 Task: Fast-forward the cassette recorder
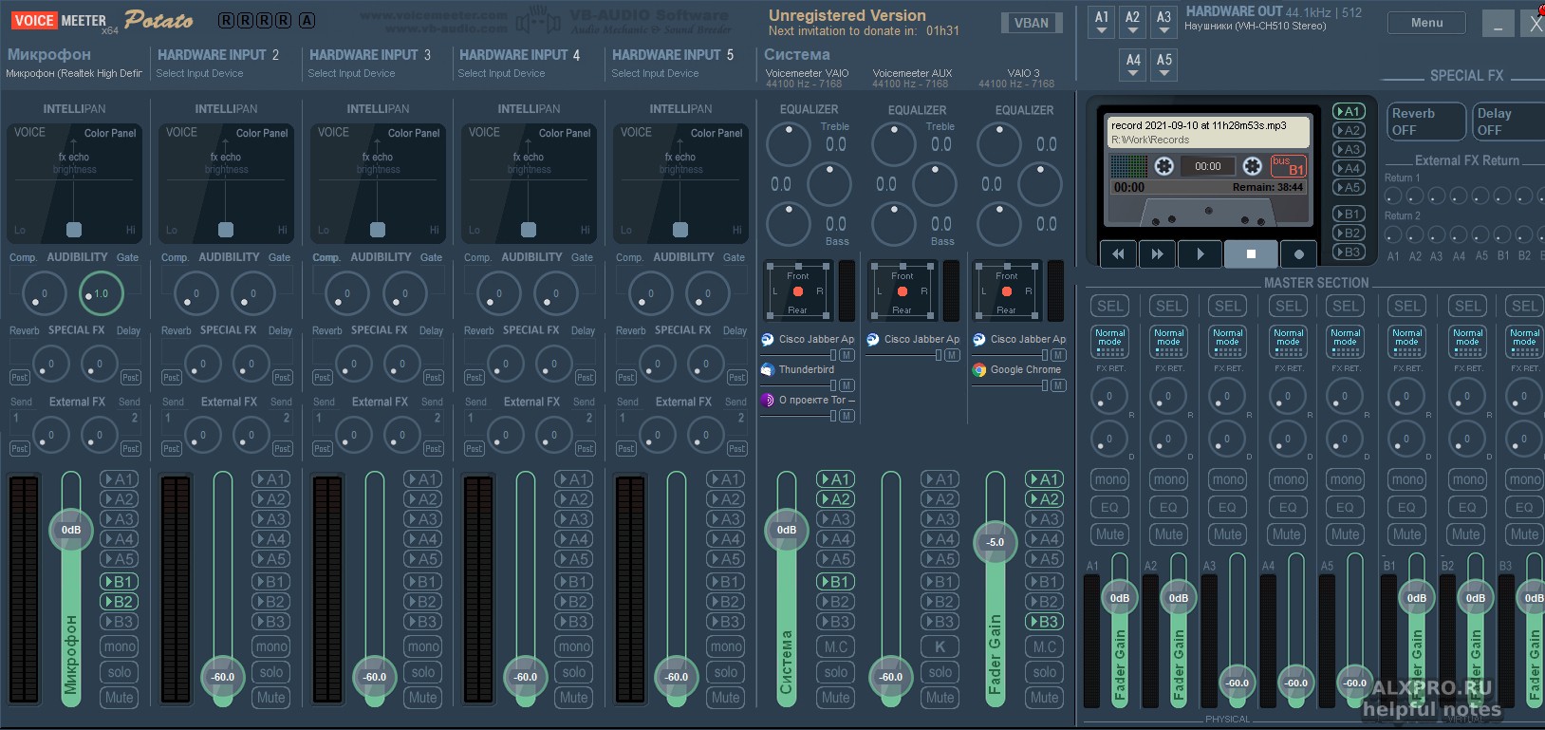(x=1157, y=253)
